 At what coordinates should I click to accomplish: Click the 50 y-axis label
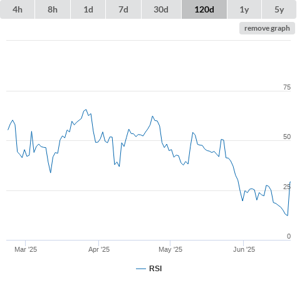pos(287,137)
